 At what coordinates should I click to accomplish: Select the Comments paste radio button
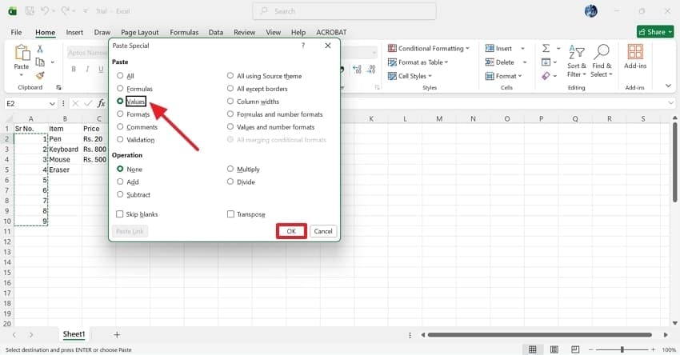pyautogui.click(x=120, y=126)
